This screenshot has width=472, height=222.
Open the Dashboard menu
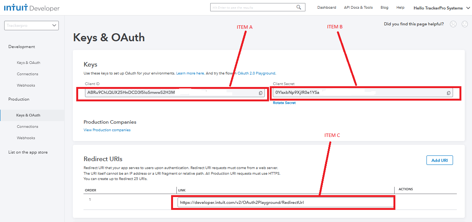pyautogui.click(x=327, y=8)
